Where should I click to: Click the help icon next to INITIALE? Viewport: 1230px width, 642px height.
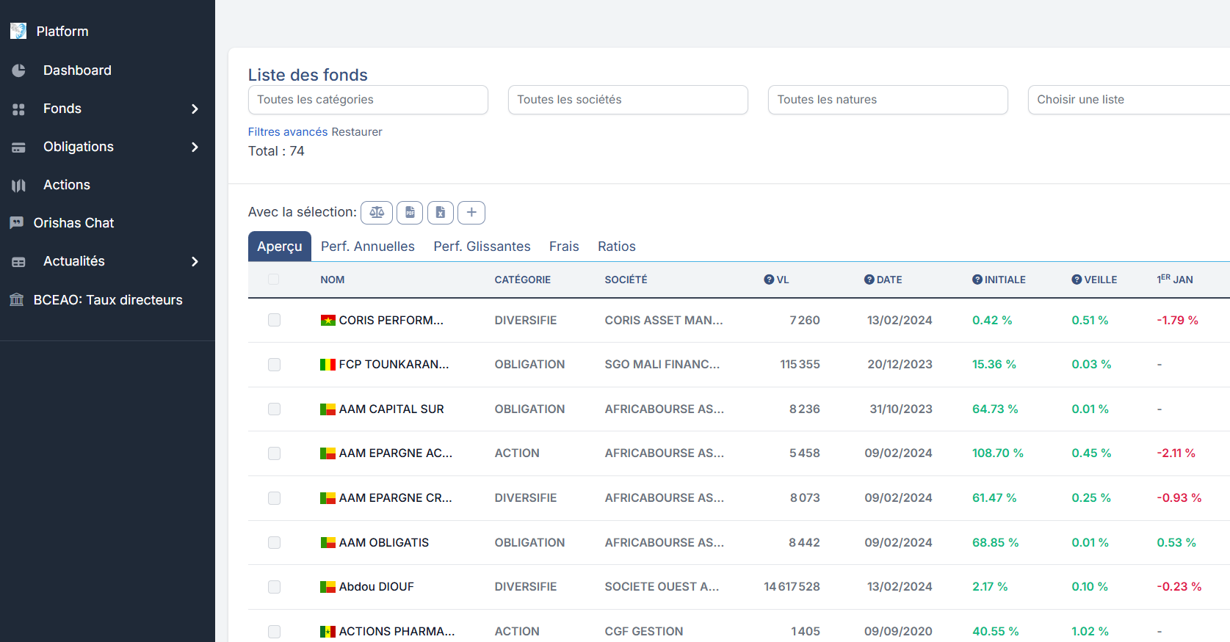tap(977, 280)
